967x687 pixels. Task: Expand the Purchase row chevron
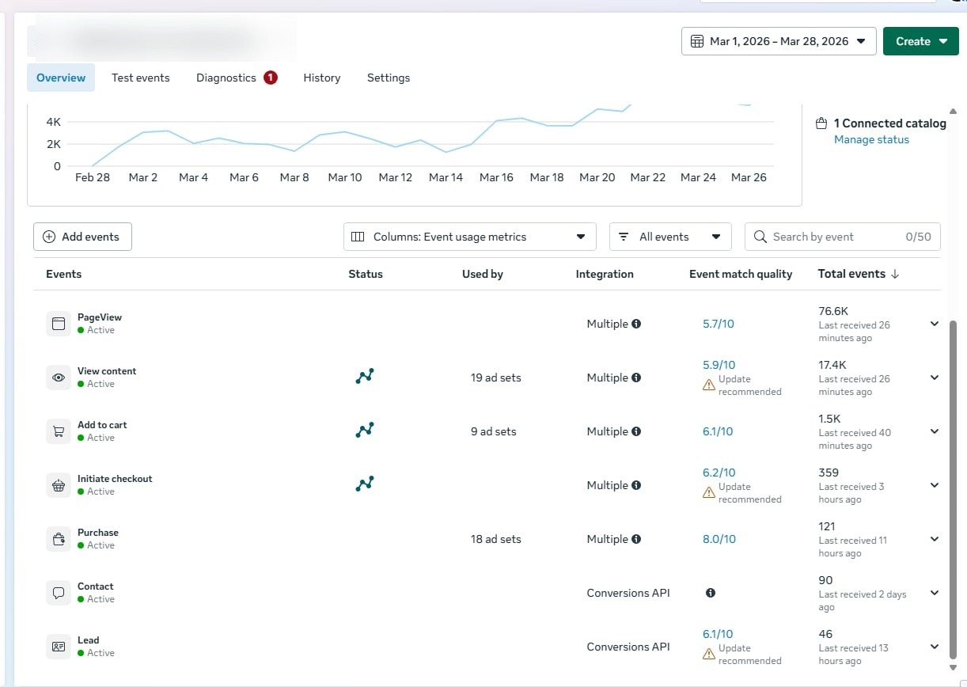(935, 539)
